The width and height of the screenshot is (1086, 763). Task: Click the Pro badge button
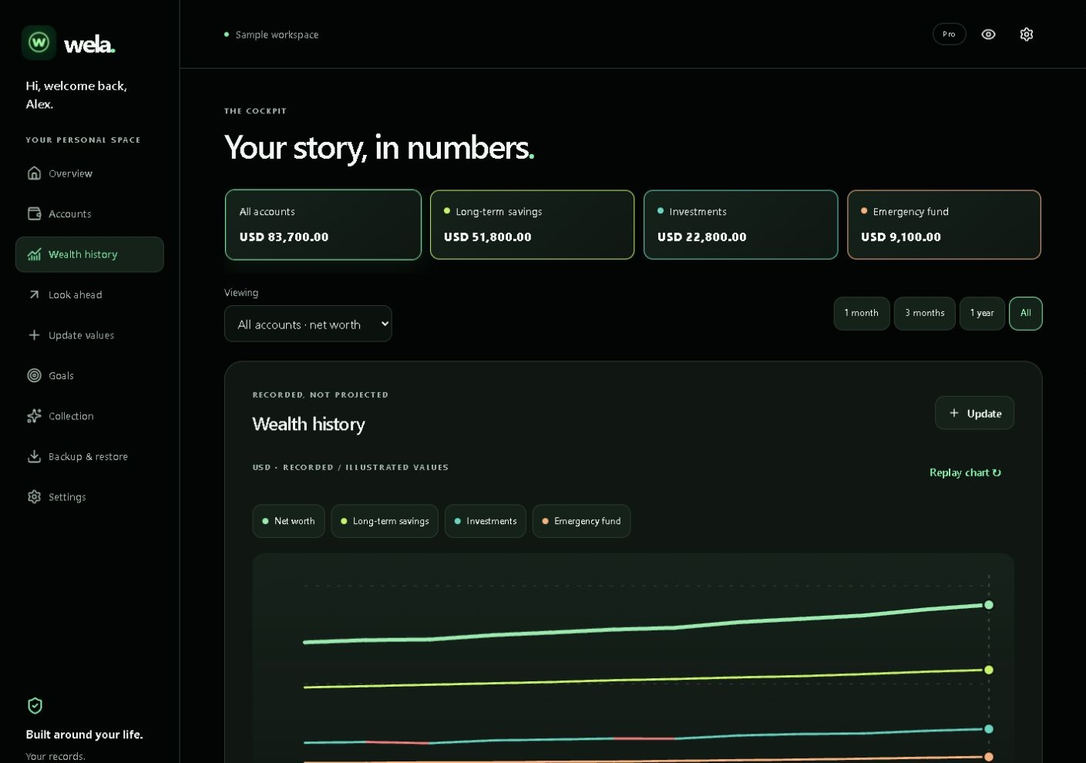pyautogui.click(x=949, y=34)
